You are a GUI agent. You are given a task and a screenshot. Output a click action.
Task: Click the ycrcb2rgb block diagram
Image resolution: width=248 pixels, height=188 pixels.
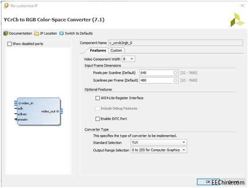[x=39, y=112]
